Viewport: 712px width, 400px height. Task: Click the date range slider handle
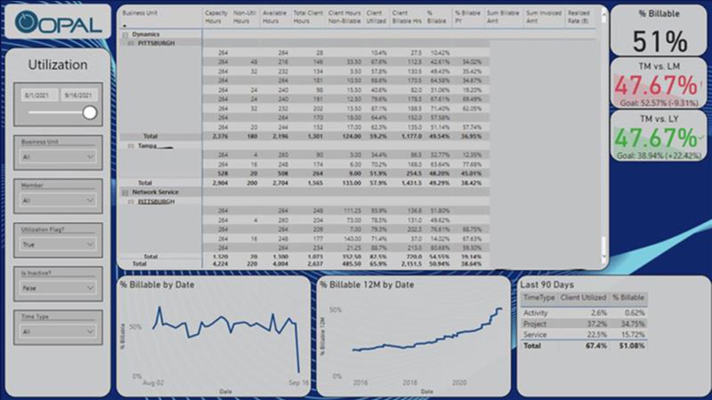[90, 113]
